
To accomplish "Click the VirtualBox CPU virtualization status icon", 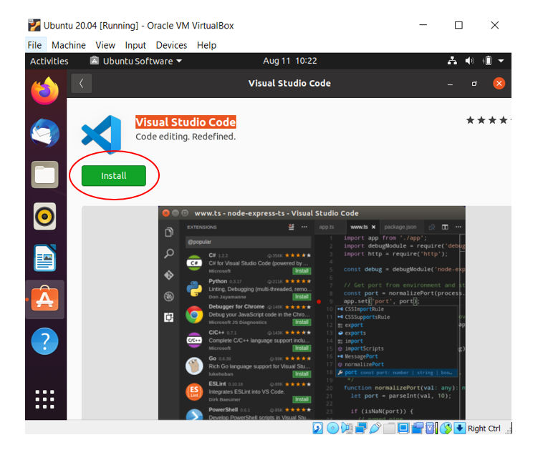I will [x=431, y=429].
